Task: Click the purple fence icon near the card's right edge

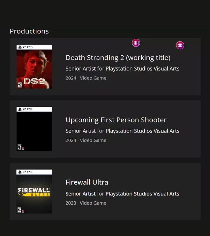Action: click(x=180, y=45)
